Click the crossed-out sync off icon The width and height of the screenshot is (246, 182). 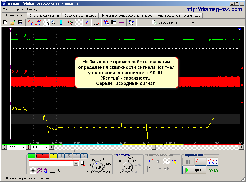click(x=174, y=161)
